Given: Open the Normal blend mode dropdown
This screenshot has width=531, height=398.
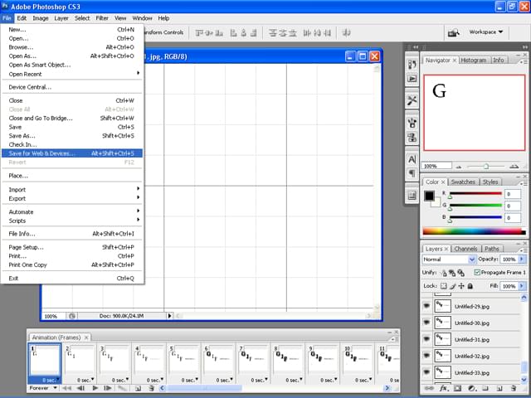Looking at the screenshot, I should pyautogui.click(x=449, y=260).
